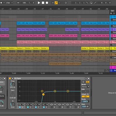116x116 pixels.
Task: Adjust the EQ Eight Q knob
Action: [x=13, y=104]
